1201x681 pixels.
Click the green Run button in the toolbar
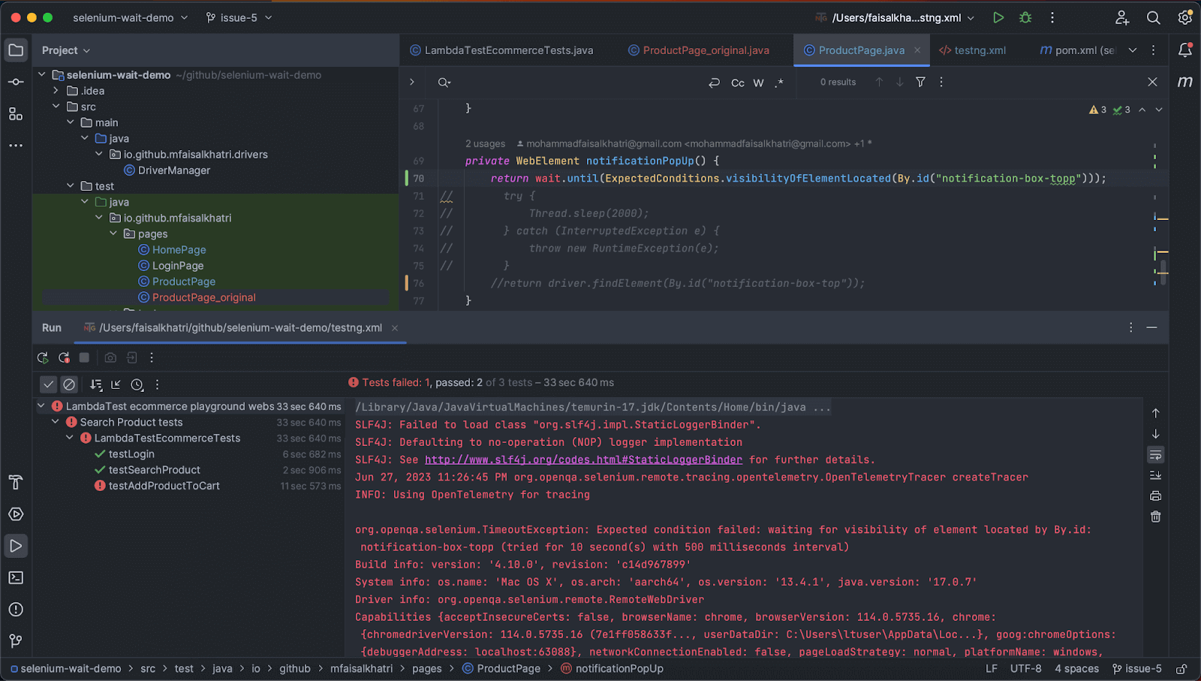pos(998,17)
